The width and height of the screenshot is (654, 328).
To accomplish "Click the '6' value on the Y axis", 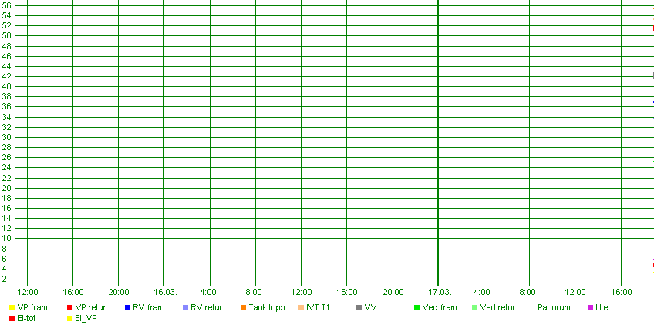I will 4,259.
